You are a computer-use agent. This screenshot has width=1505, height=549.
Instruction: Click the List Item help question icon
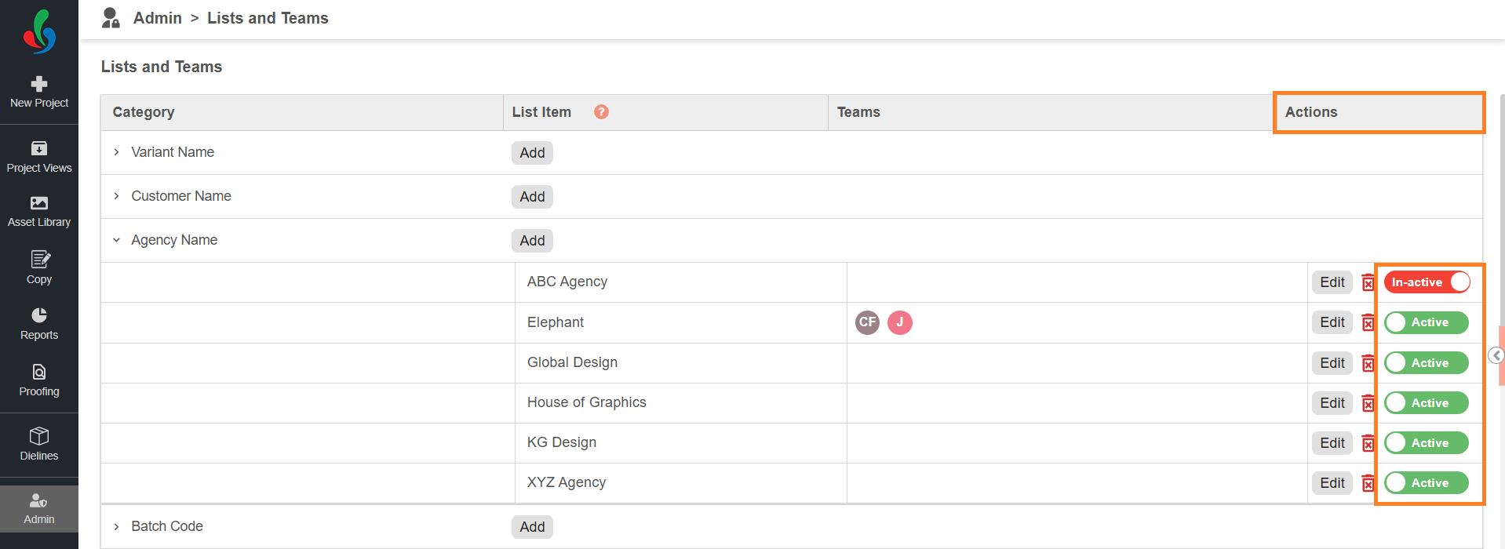601,112
